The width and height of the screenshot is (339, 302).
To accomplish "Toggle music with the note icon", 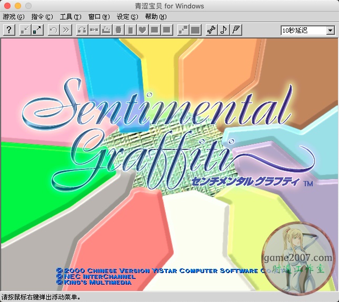I will (224, 30).
